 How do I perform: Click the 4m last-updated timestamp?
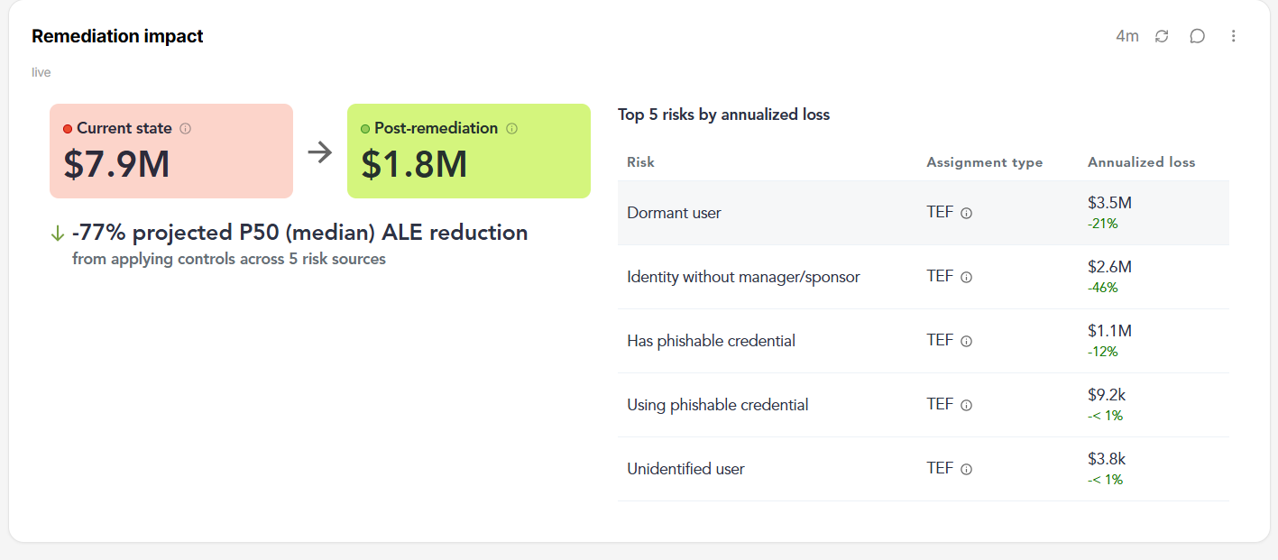1127,36
